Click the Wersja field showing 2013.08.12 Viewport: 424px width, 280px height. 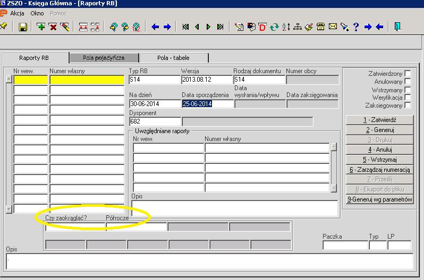click(x=207, y=80)
